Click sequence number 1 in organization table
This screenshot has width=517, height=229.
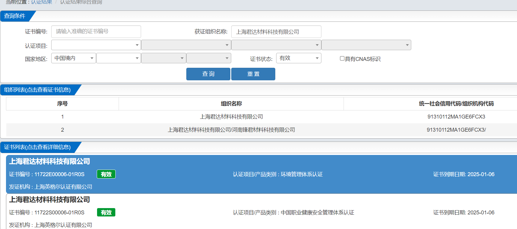pos(62,117)
